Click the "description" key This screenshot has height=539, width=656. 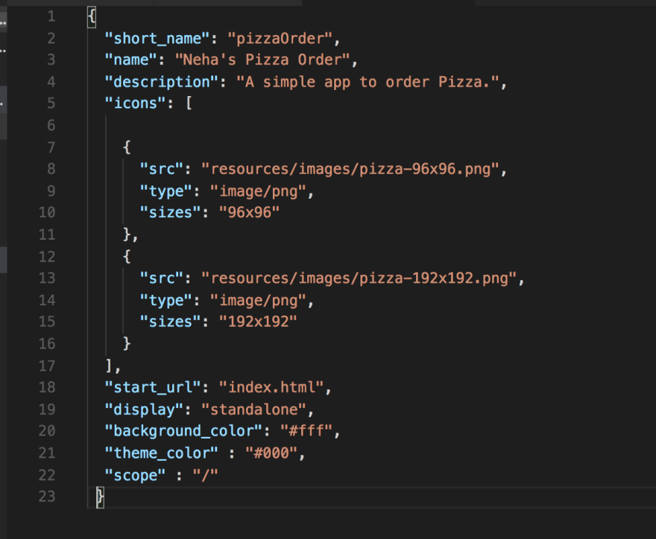click(x=162, y=83)
